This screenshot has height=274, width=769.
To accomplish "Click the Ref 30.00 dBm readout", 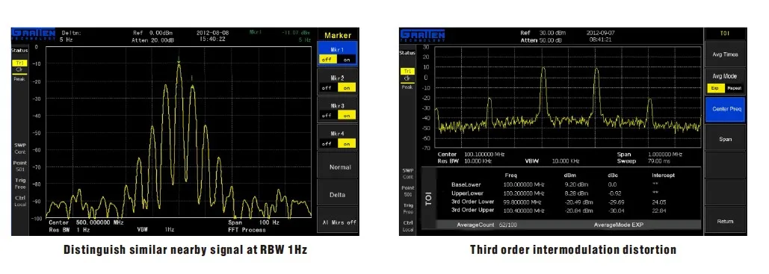I will (x=543, y=33).
